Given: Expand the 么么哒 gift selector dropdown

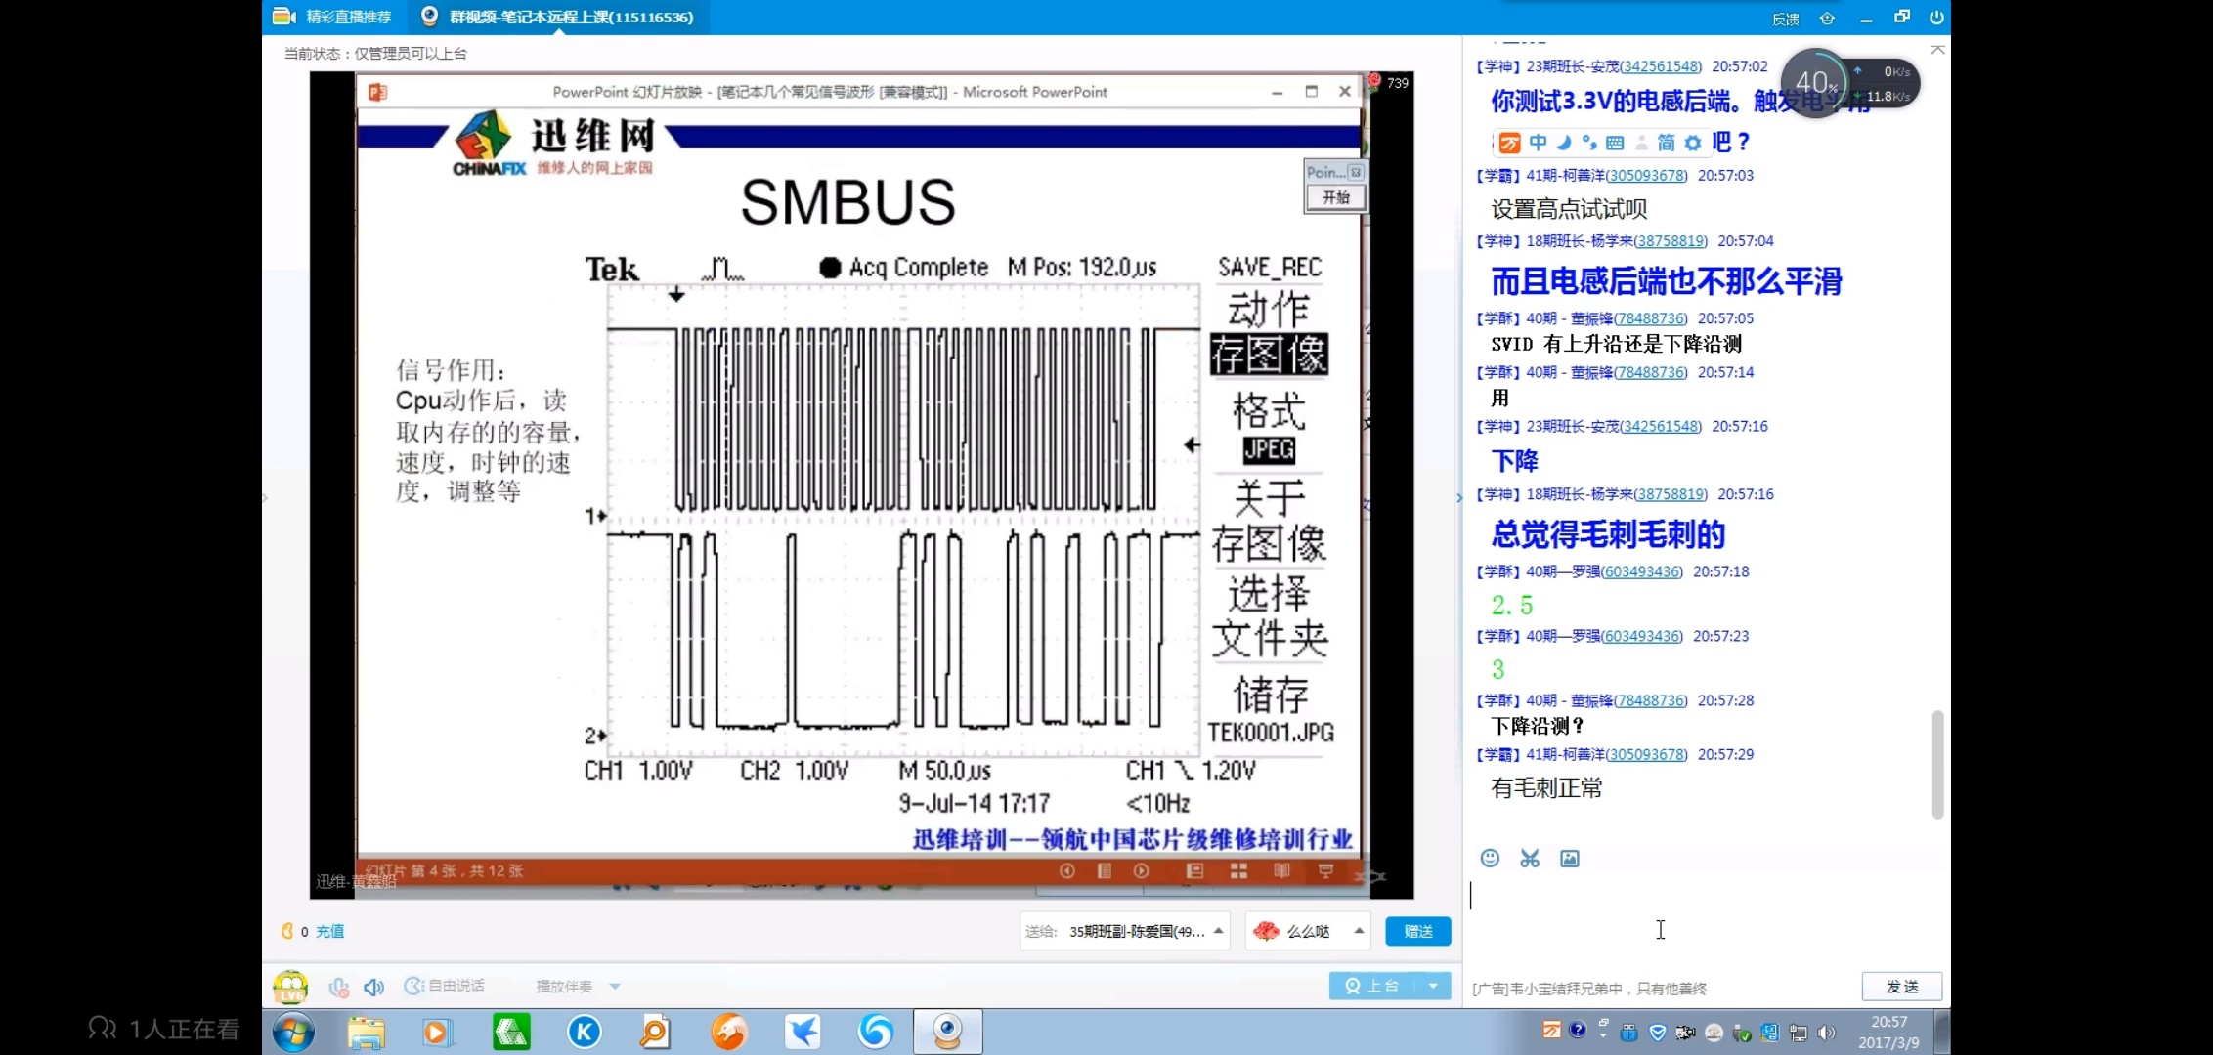Looking at the screenshot, I should (x=1359, y=931).
